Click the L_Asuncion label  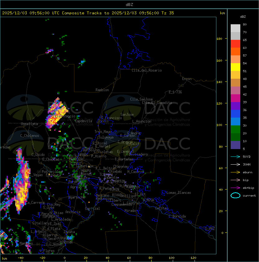coord(142,121)
